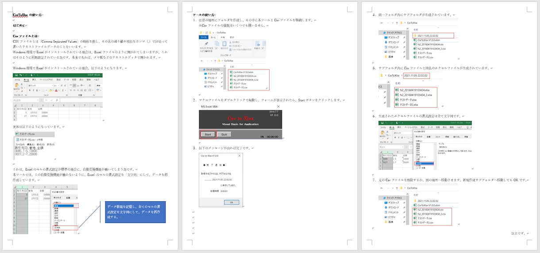Click 'fs2_20160419103434.csv' in the step 7 file list
The image size is (540, 253).
tap(429, 210)
